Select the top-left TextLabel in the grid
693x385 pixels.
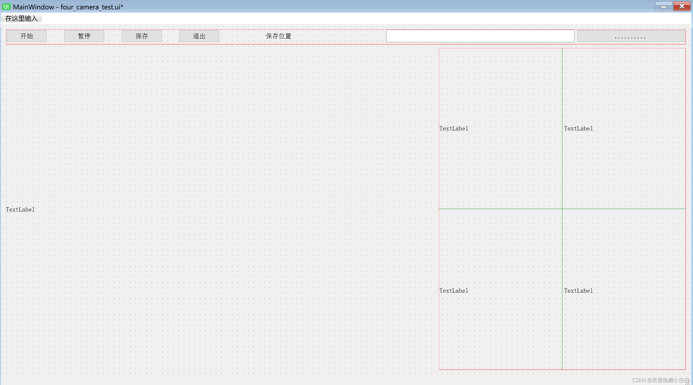tap(454, 129)
